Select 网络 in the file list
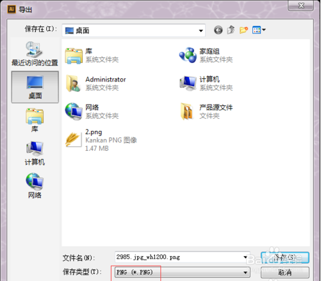 click(x=92, y=112)
